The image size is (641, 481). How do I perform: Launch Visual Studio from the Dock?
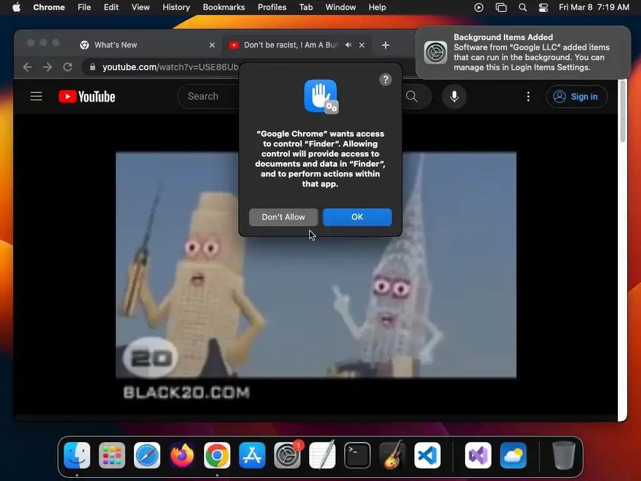478,455
